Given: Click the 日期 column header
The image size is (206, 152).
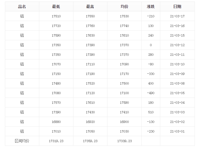Looking at the screenshot, I should coord(177,6).
